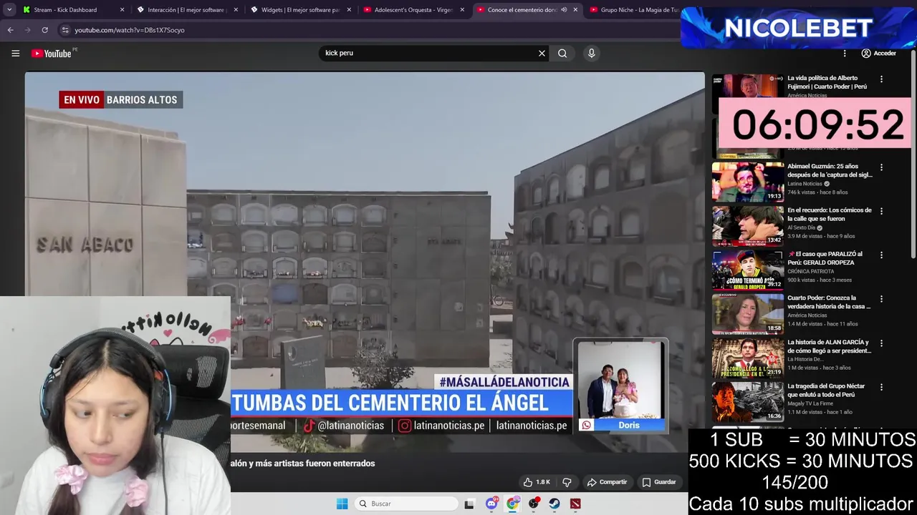Open options menu for Grupo Néctar video
This screenshot has width=917, height=515.
point(881,386)
